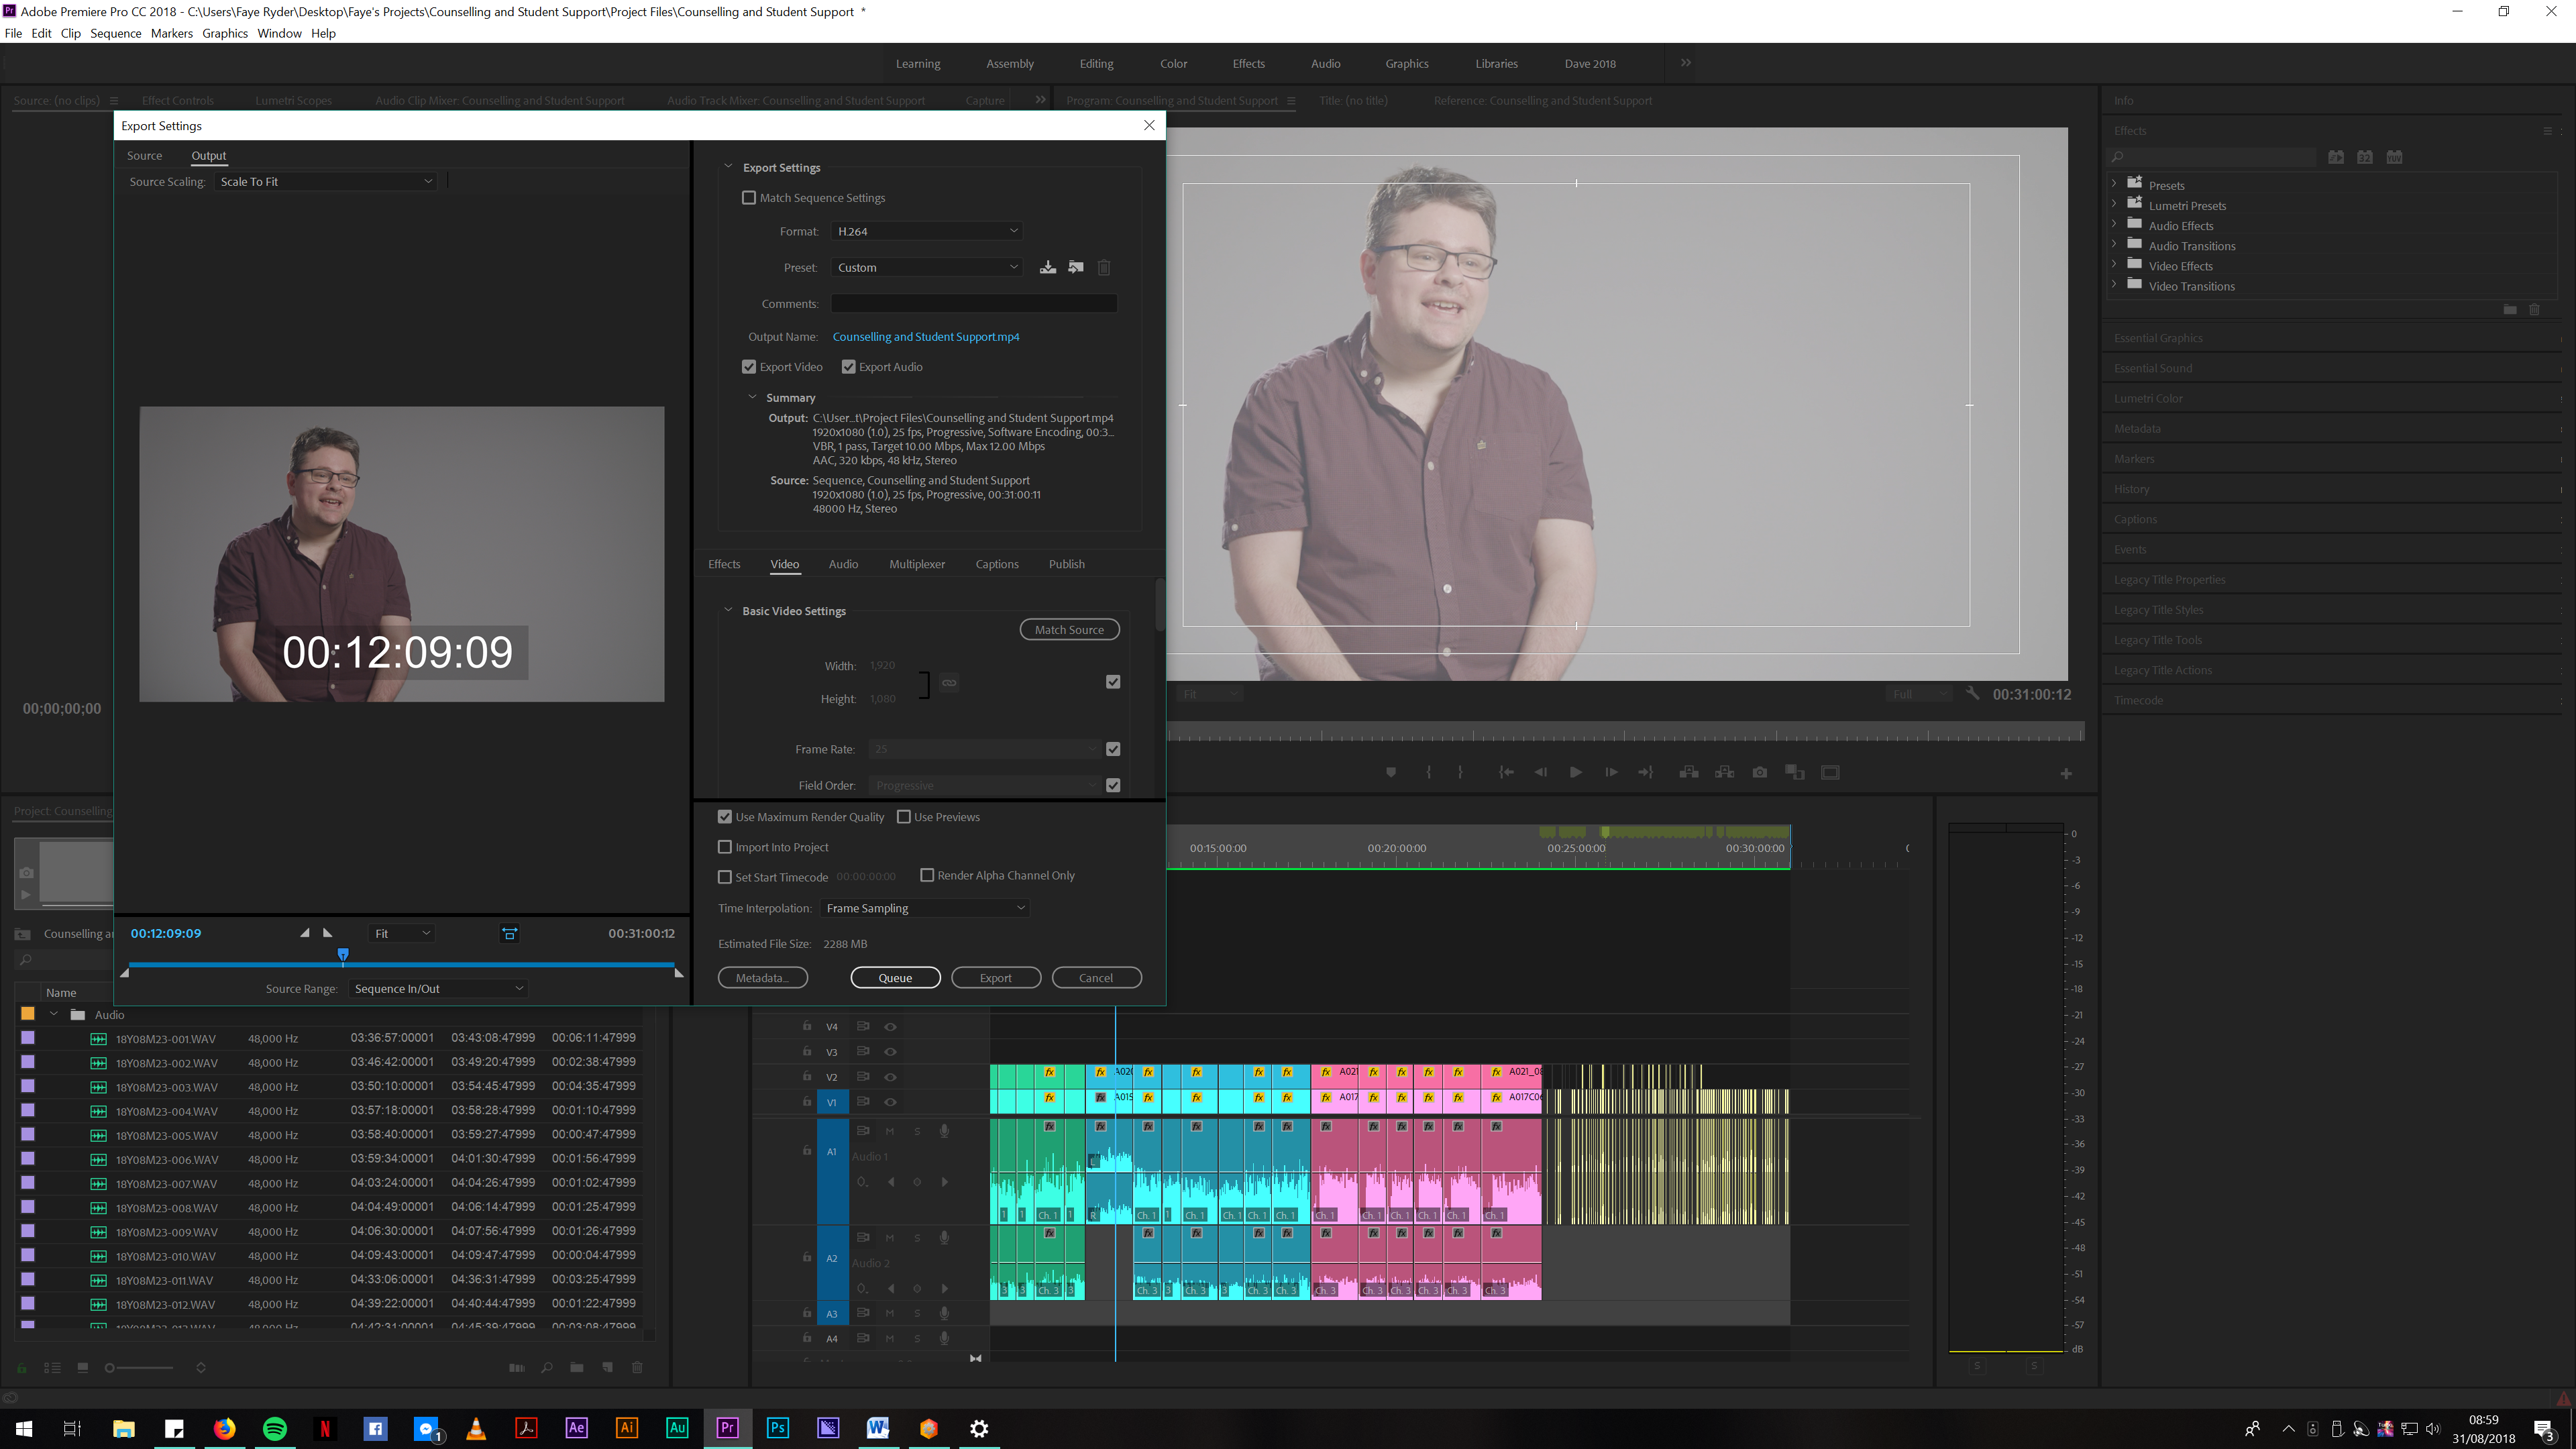Click Cancel in Export Settings
The height and width of the screenshot is (1449, 2576).
coord(1096,978)
